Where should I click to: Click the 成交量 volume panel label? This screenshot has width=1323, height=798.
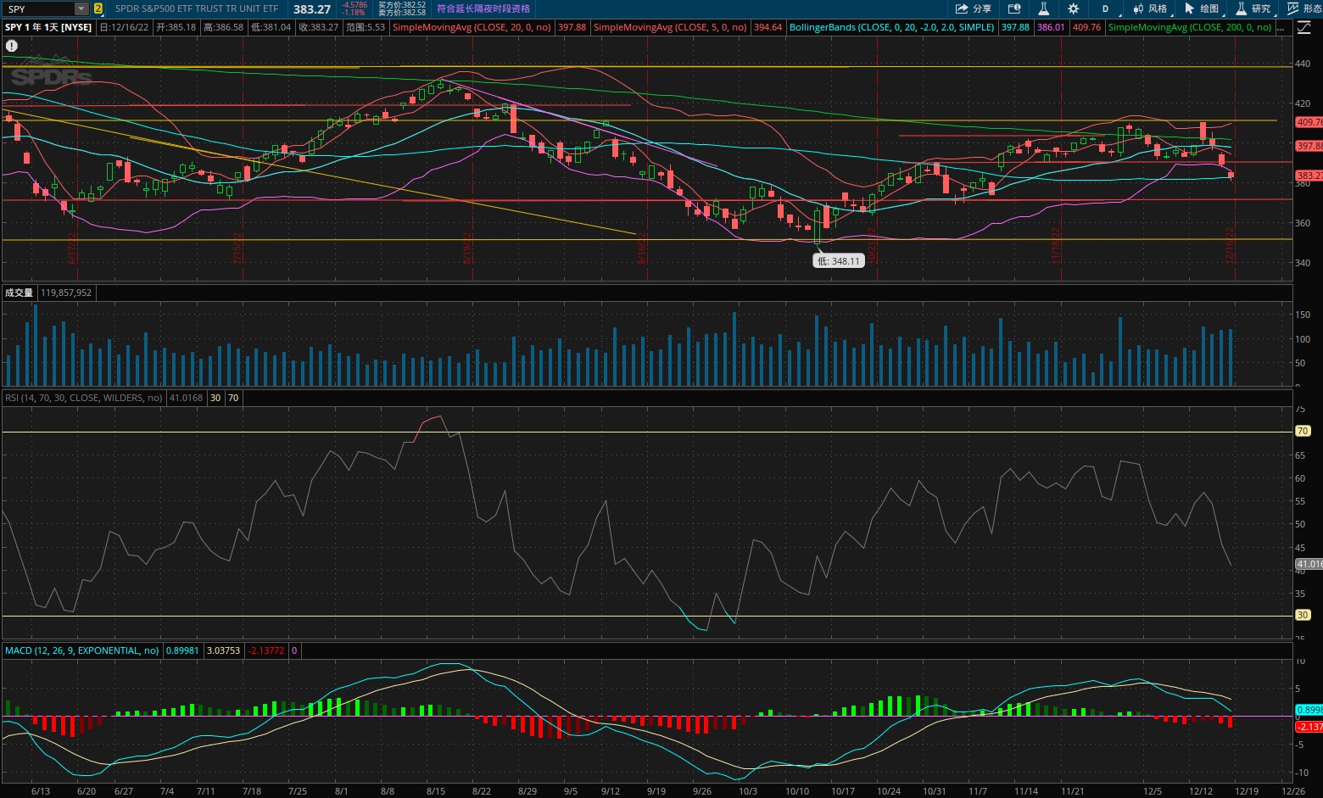pyautogui.click(x=19, y=293)
